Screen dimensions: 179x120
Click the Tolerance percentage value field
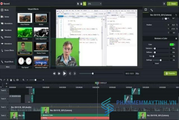click(173, 49)
